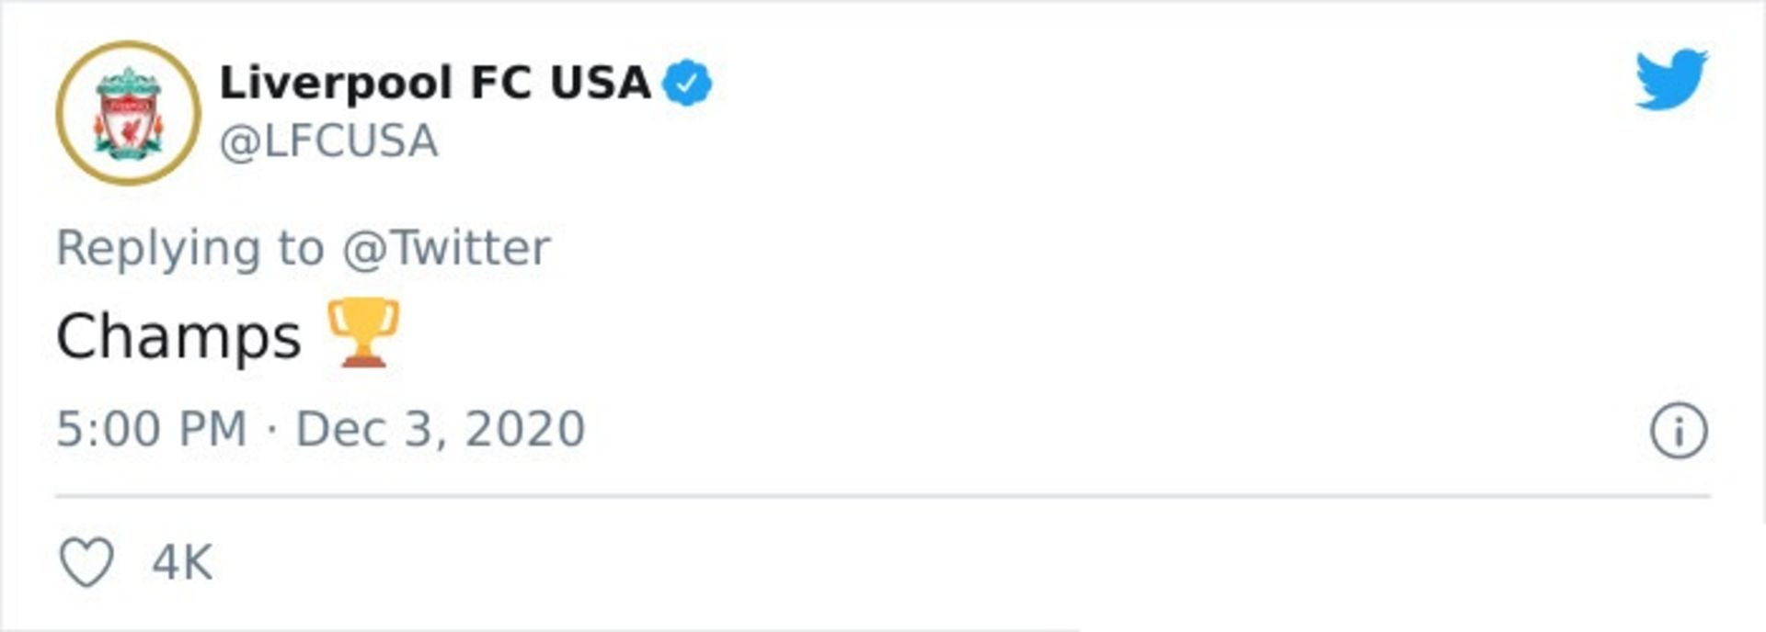Click the gold trophy emoji
The height and width of the screenshot is (632, 1766).
364,333
